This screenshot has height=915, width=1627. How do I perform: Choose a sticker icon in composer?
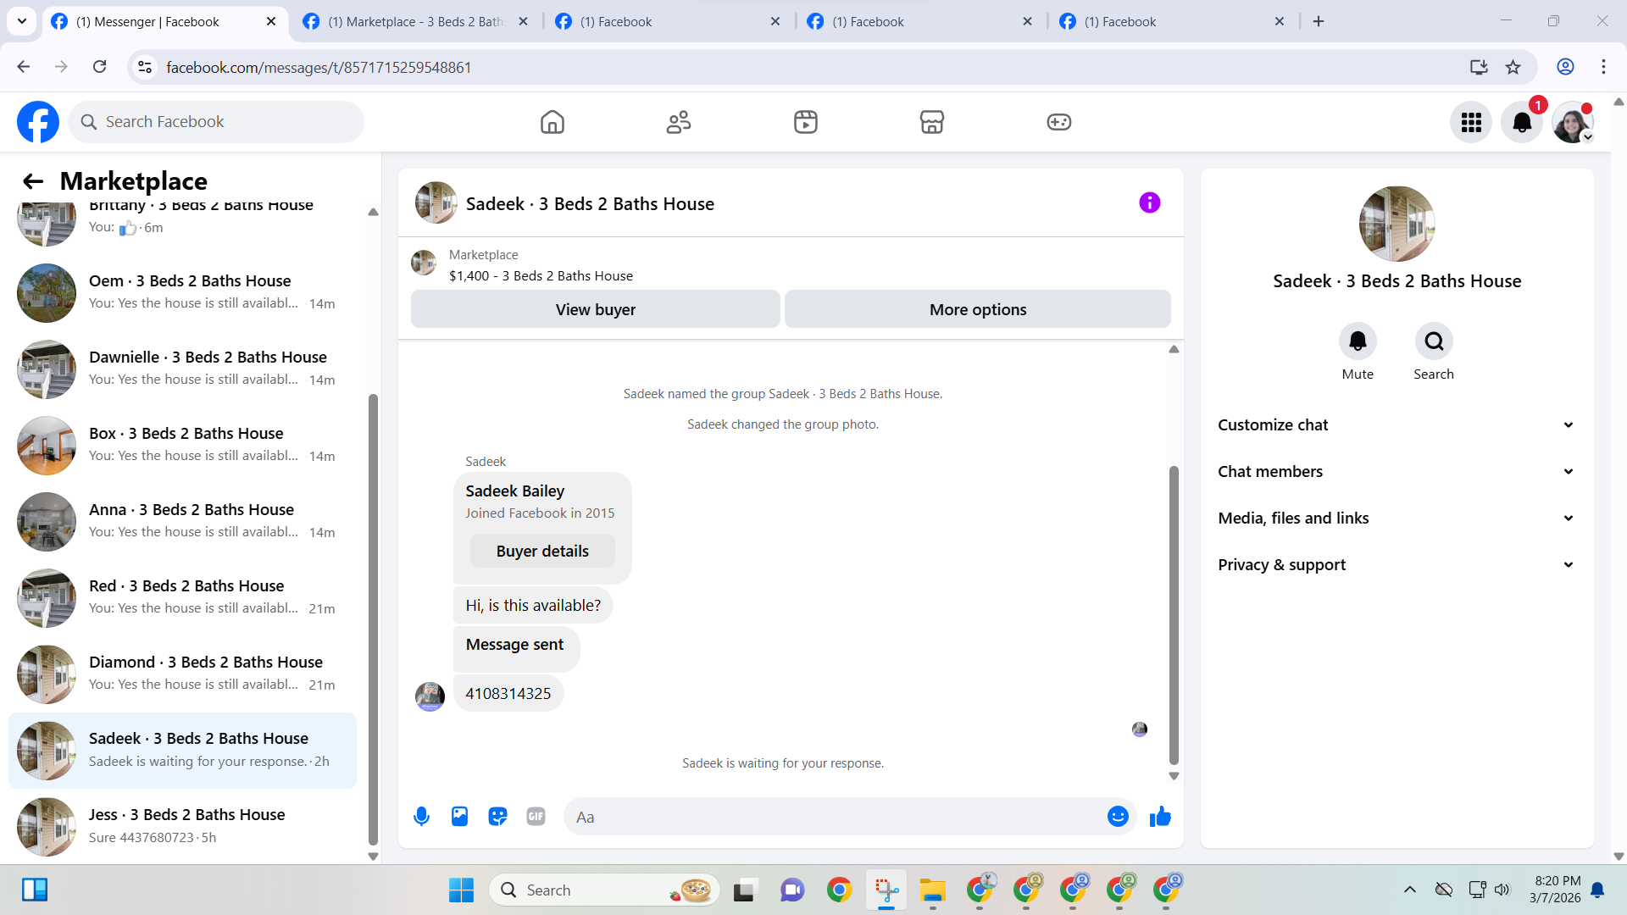[x=497, y=817]
